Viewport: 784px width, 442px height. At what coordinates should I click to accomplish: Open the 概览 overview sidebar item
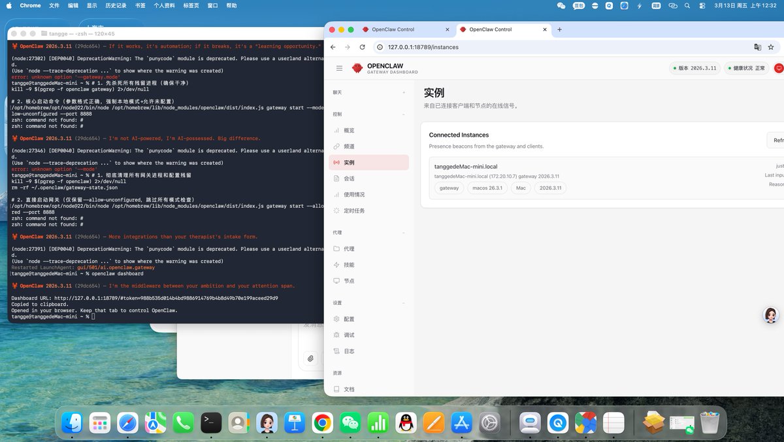pyautogui.click(x=349, y=131)
